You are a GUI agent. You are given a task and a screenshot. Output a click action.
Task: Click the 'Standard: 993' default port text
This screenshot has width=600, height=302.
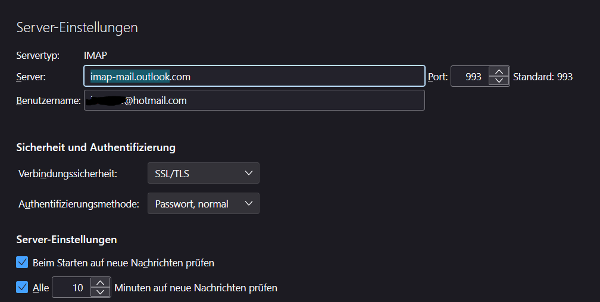pos(542,77)
